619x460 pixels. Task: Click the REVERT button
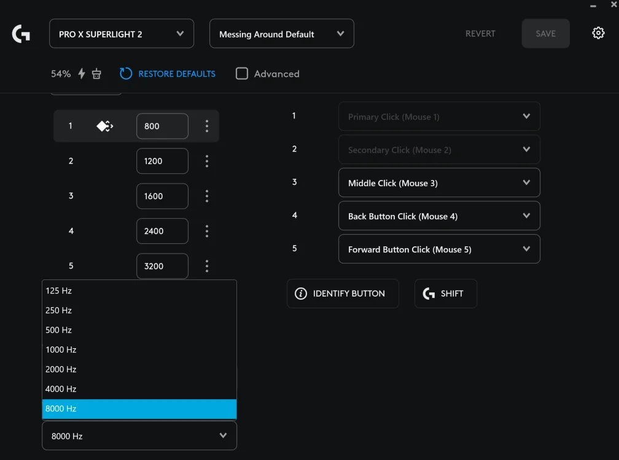pos(480,34)
